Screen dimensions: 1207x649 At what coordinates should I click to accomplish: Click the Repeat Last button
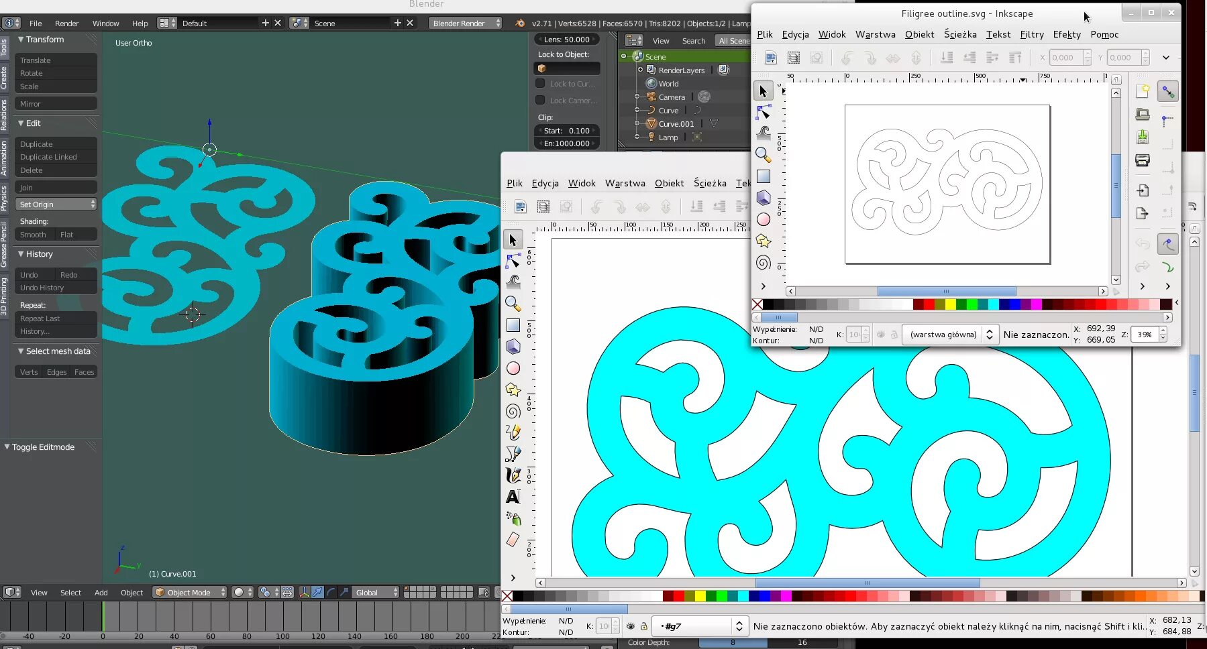56,318
